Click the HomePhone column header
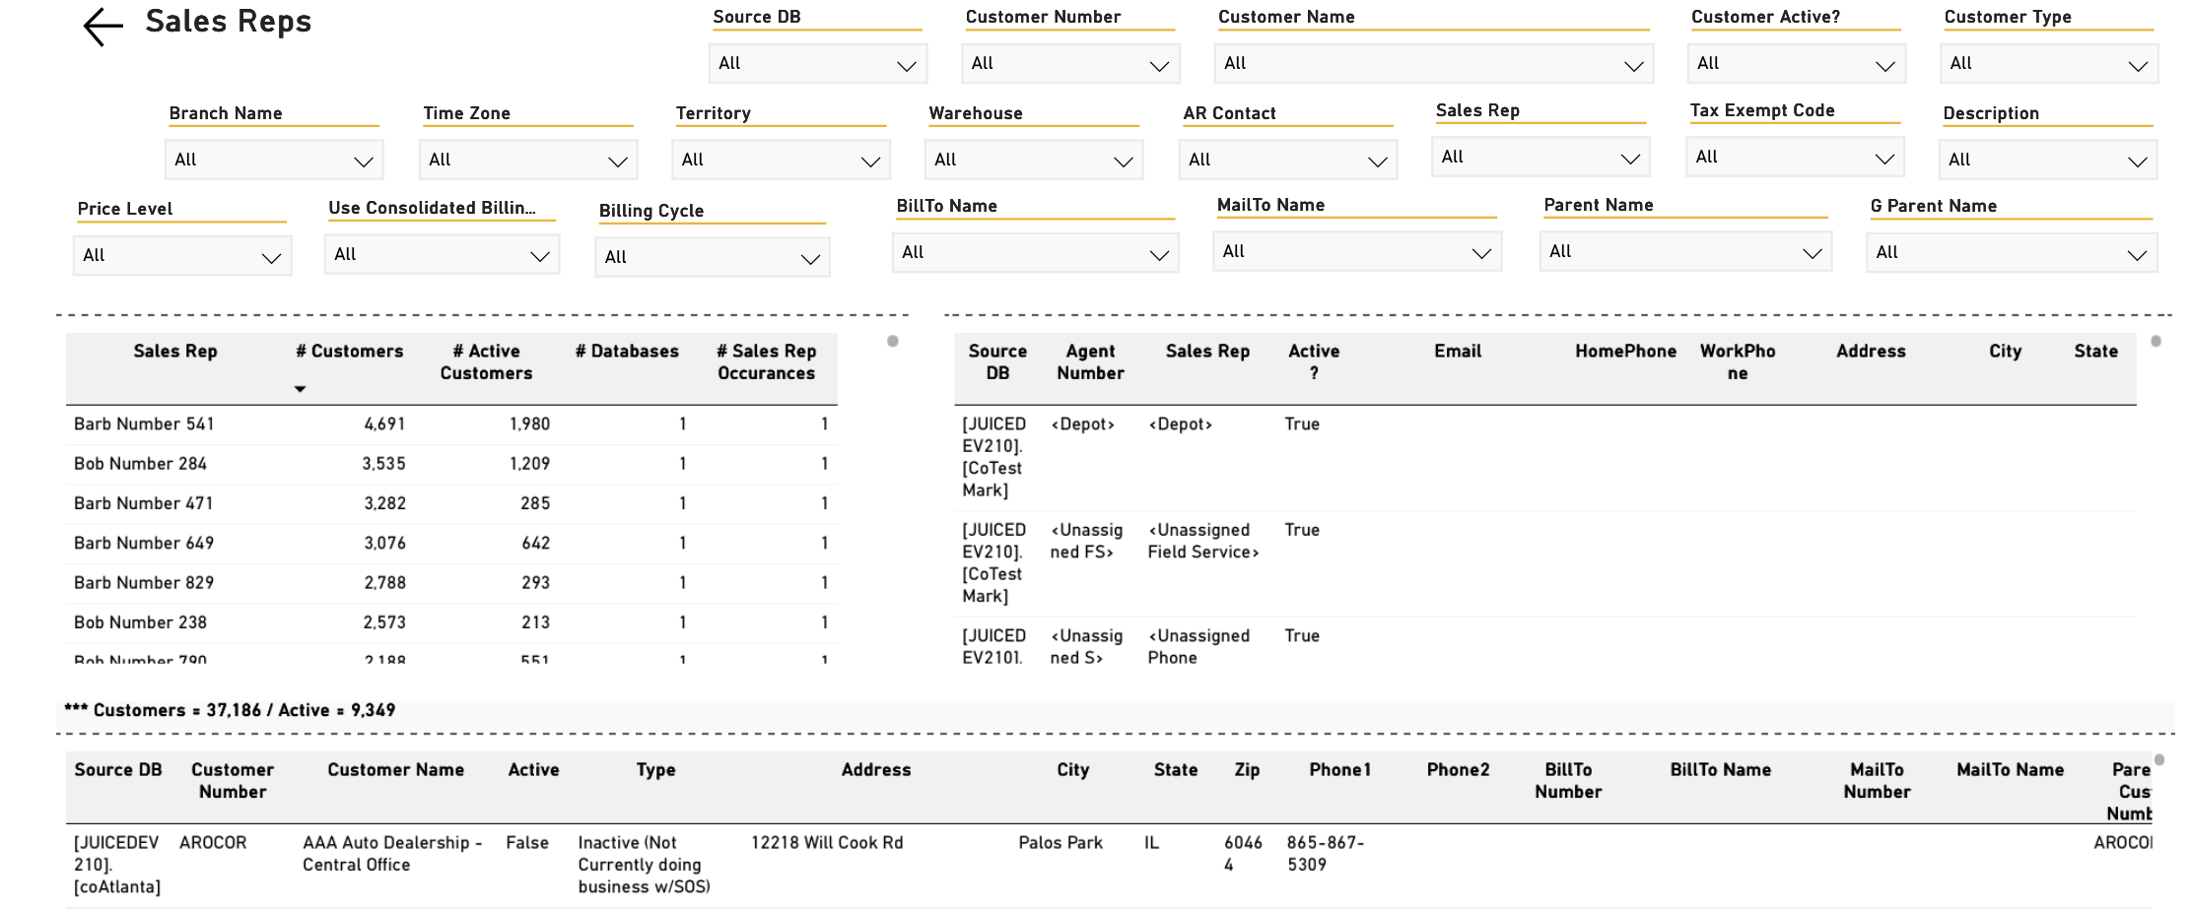Image resolution: width=2190 pixels, height=910 pixels. [x=1625, y=352]
